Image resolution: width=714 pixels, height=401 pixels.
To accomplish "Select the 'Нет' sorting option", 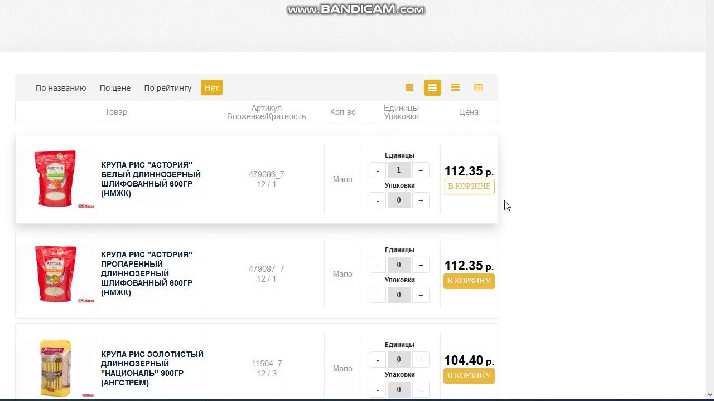I will point(211,87).
